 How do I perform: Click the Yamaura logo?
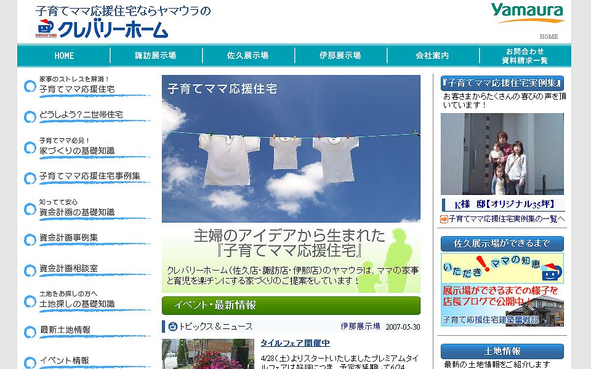528,13
